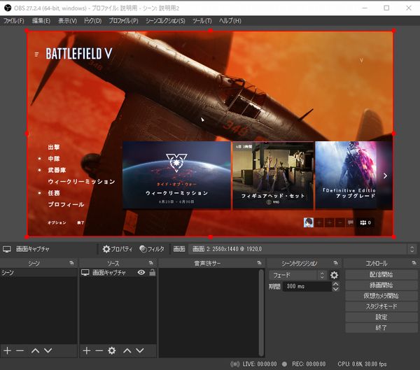Screen dimensions: 420x370
Task: Pop out the ソース dock panel
Action: 151,263
